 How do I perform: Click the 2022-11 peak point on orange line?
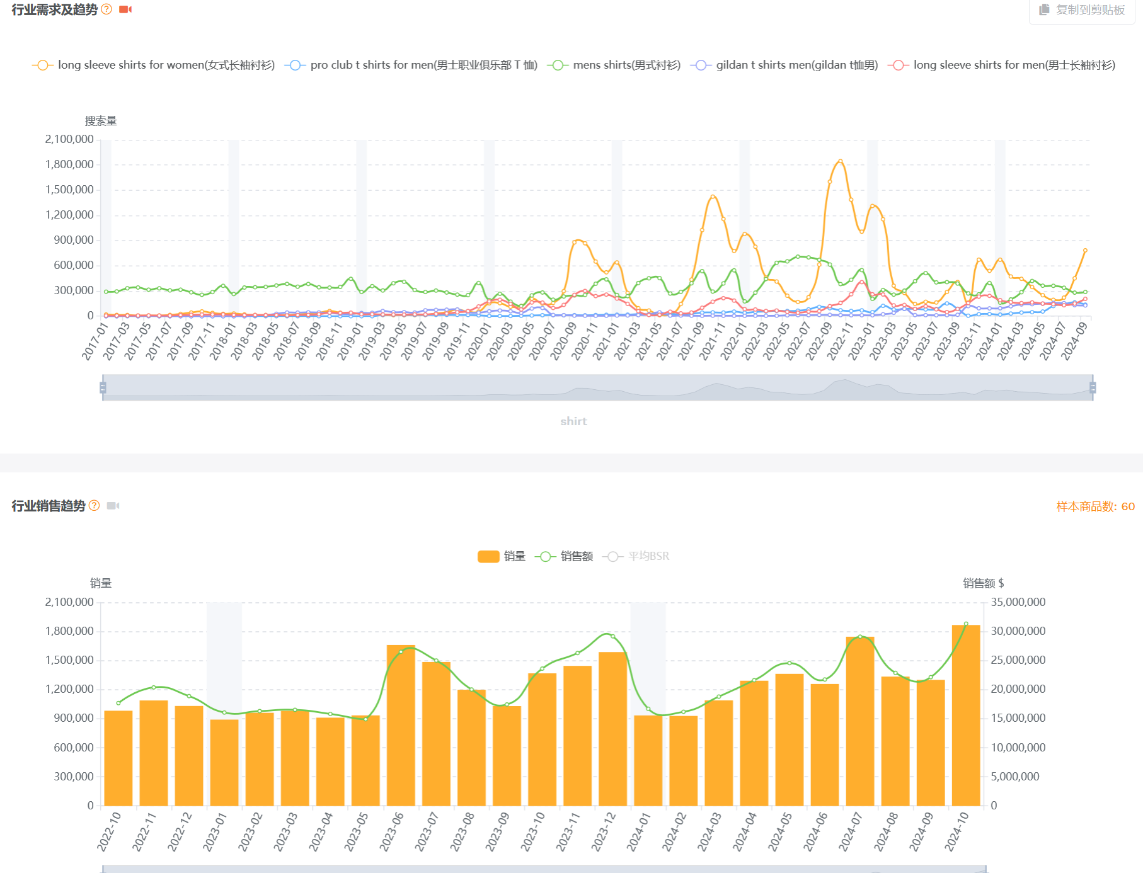click(x=841, y=162)
